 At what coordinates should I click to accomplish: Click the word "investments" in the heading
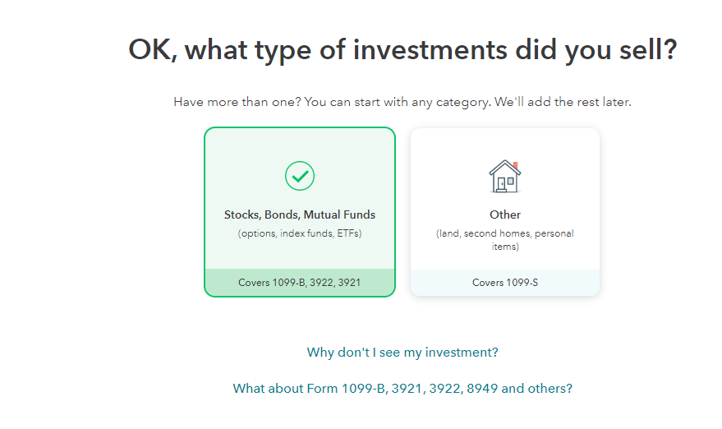pos(430,50)
